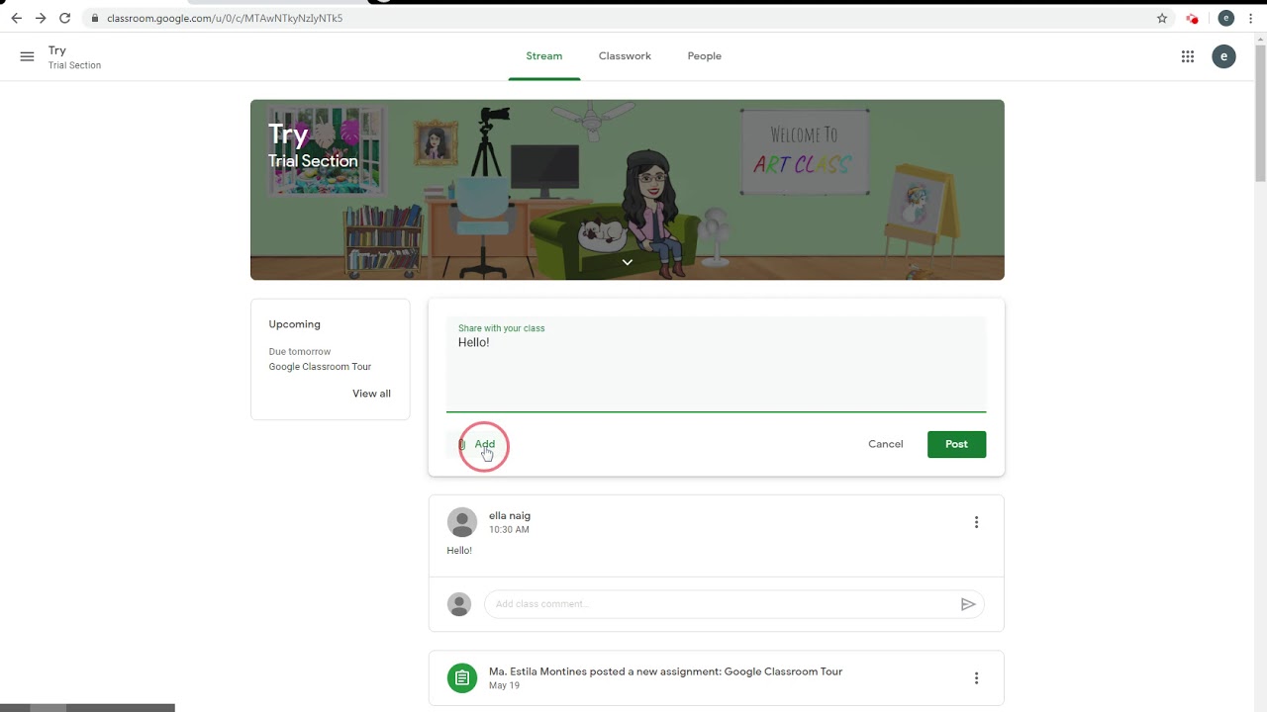Open Google account avatar in Classroom header
Viewport: 1267px width, 712px height.
1223,56
